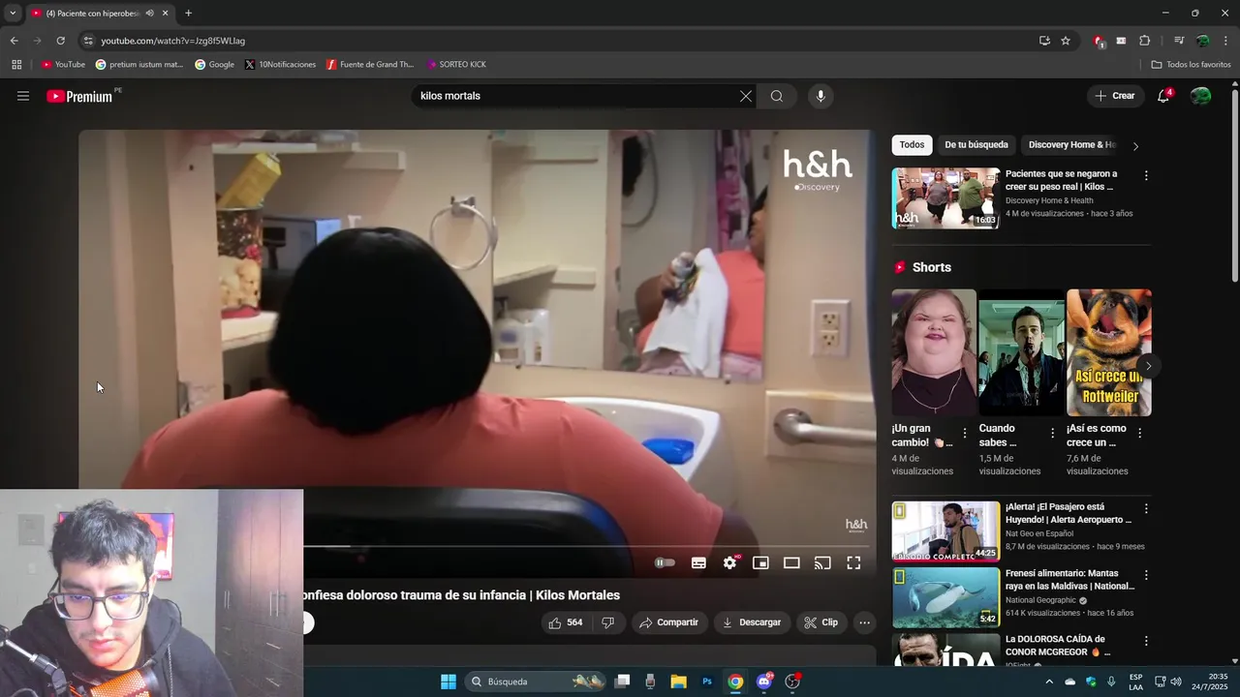Image resolution: width=1240 pixels, height=697 pixels.
Task: Open the Así crece un Rottweiler short
Action: 1109,352
